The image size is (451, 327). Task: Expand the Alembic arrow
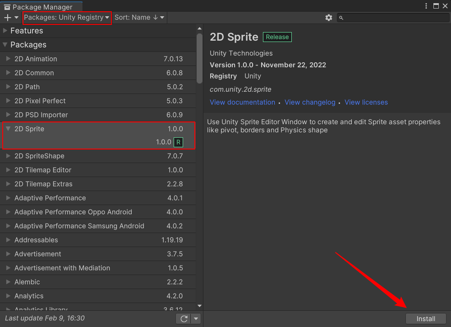coord(8,282)
